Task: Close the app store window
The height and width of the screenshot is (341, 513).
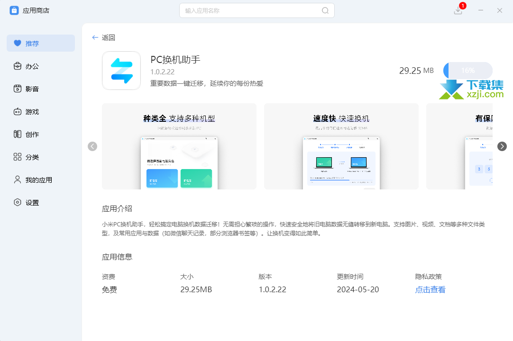Action: coord(500,10)
